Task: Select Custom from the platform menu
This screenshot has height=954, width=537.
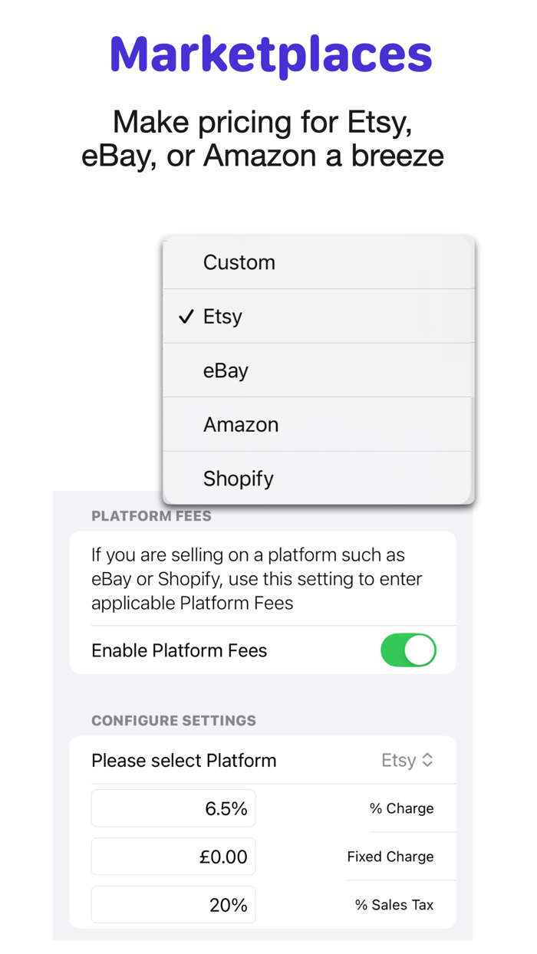Action: (239, 262)
